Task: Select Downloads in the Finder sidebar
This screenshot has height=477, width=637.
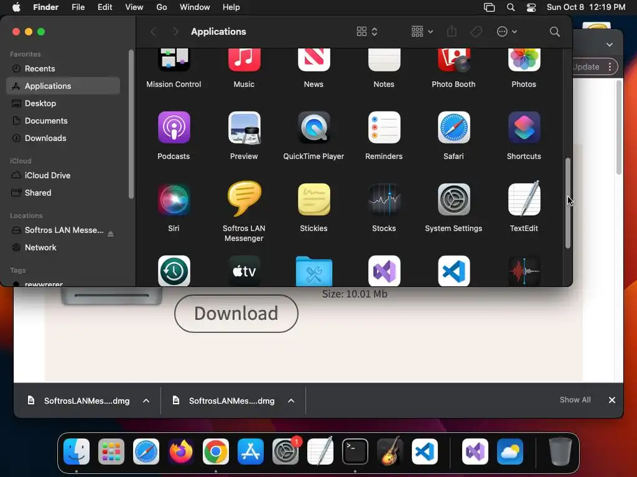Action: 63,139
